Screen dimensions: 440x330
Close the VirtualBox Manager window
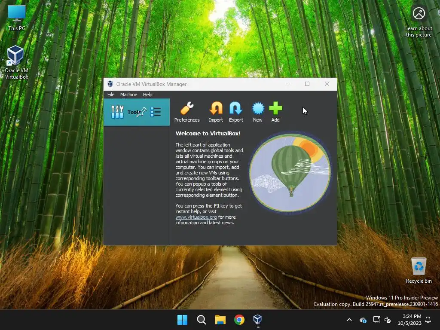pyautogui.click(x=327, y=84)
